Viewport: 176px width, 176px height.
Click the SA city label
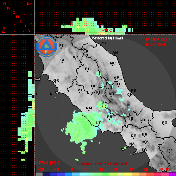coord(144,150)
